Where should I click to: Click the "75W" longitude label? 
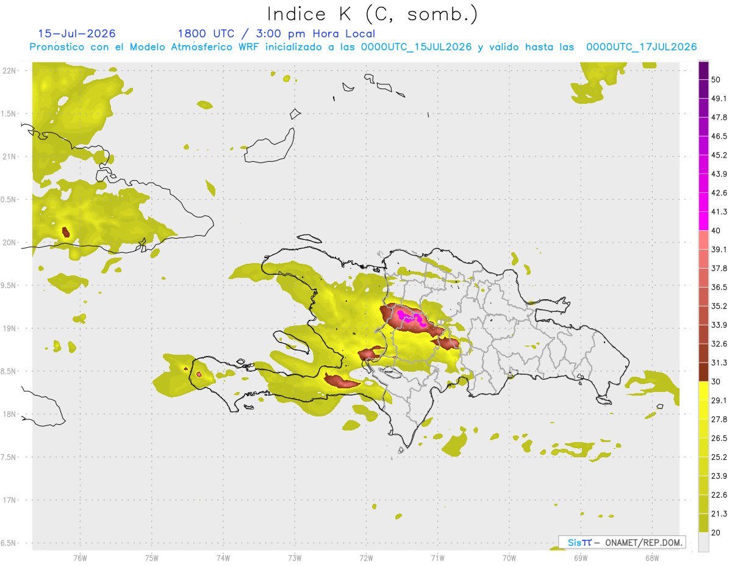tap(151, 557)
